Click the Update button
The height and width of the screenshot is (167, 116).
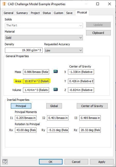(98, 25)
